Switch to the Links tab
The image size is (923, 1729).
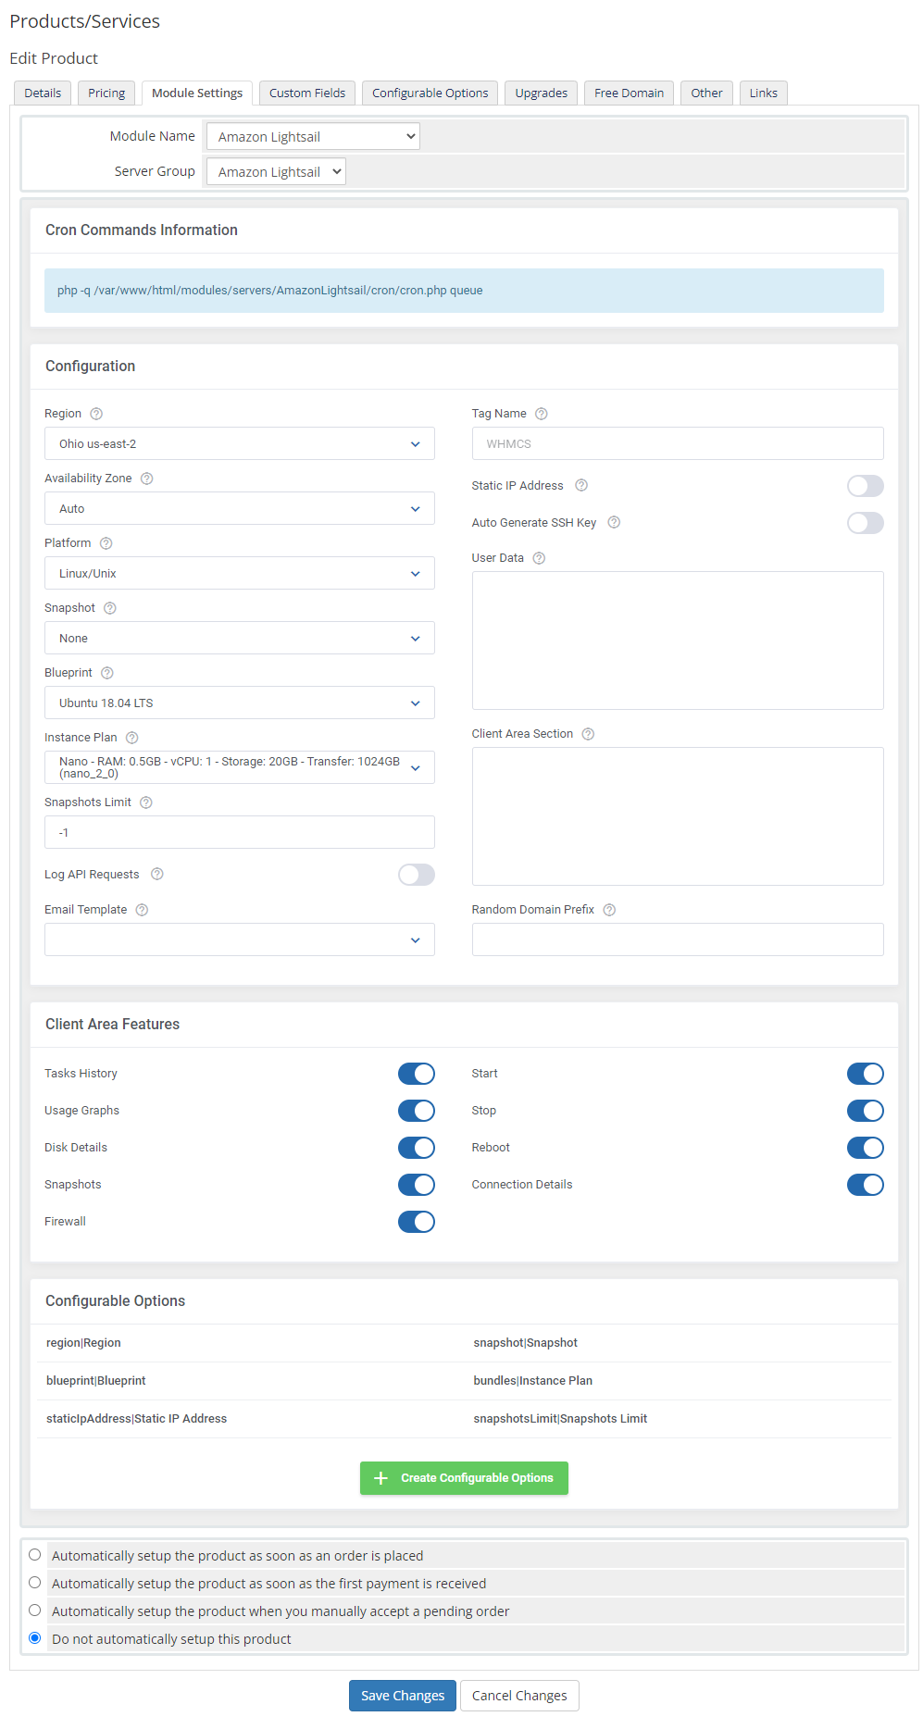tap(763, 93)
